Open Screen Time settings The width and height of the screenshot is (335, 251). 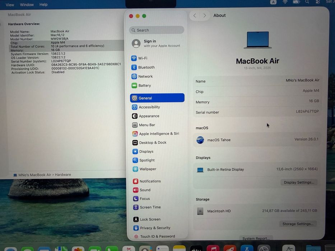point(147,207)
